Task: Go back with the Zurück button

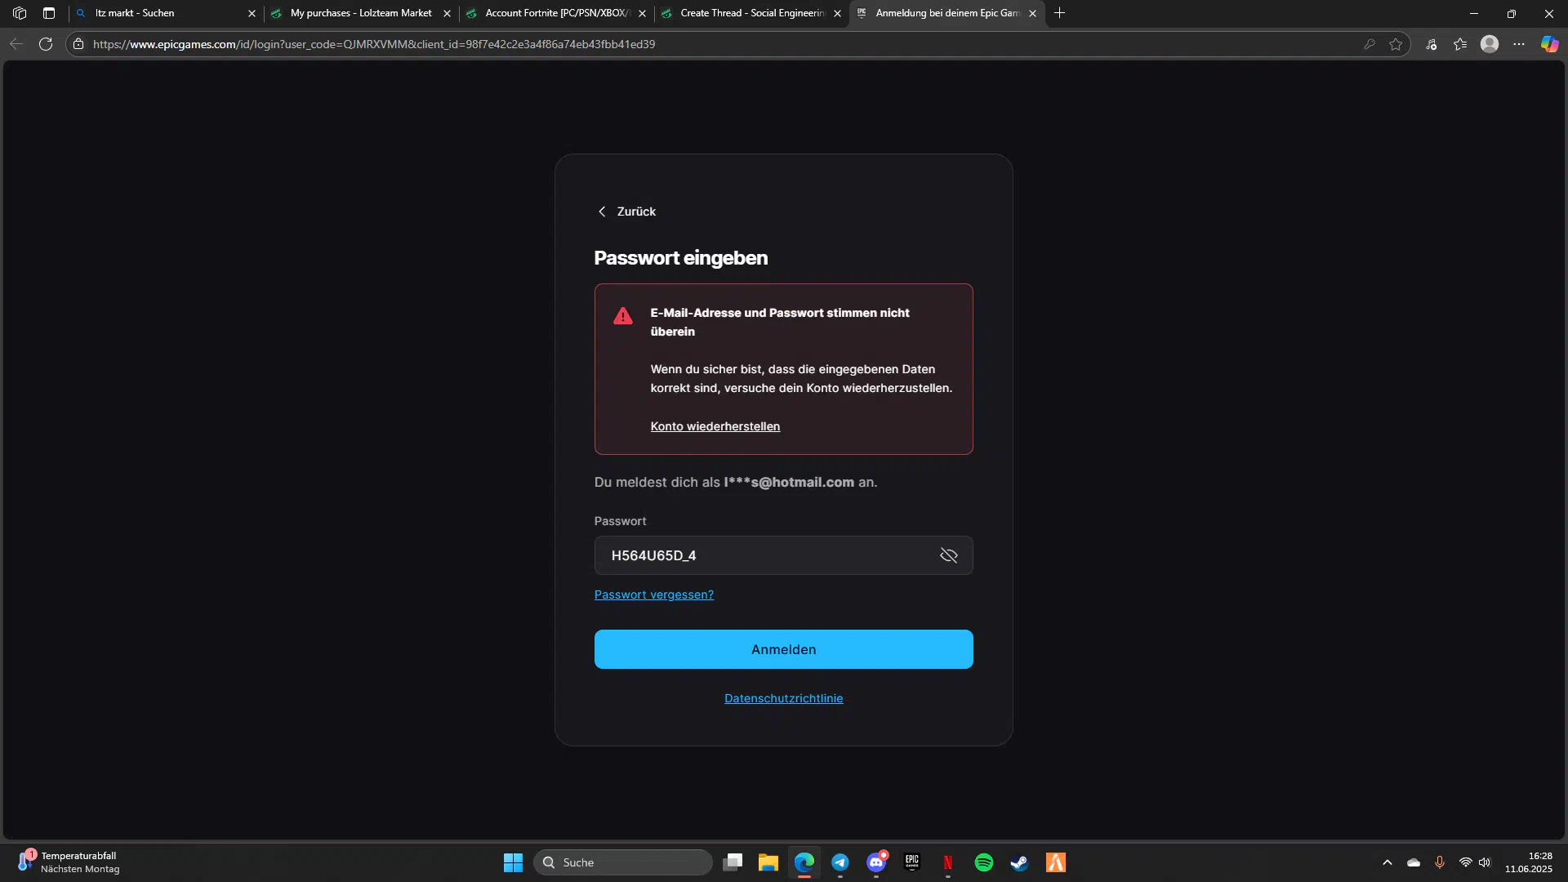Action: (626, 212)
